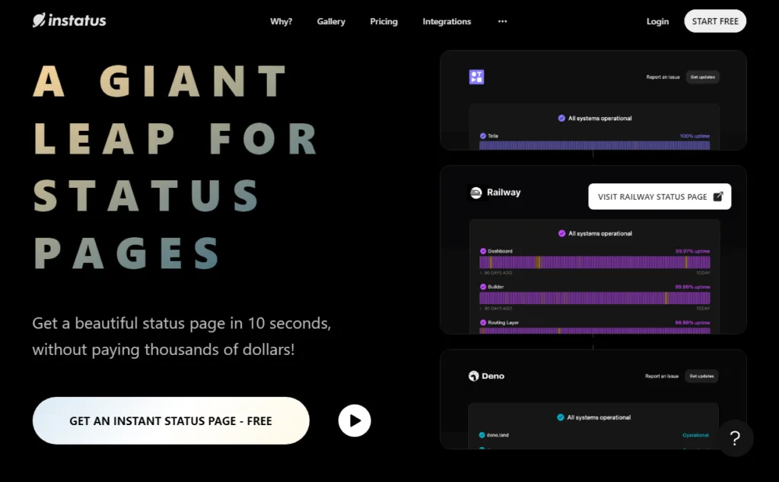Click Report an issue in Tella card

(x=663, y=77)
